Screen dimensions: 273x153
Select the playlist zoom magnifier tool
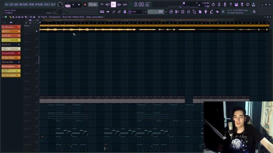[31, 17]
